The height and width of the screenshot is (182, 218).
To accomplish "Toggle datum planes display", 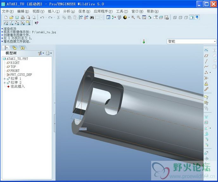I will (6, 23).
